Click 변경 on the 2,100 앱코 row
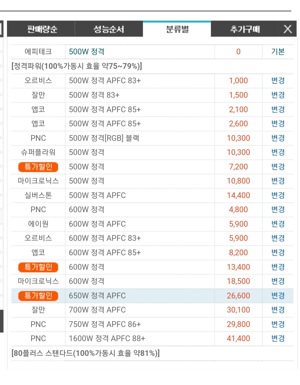The height and width of the screenshot is (385, 300). pyautogui.click(x=278, y=109)
